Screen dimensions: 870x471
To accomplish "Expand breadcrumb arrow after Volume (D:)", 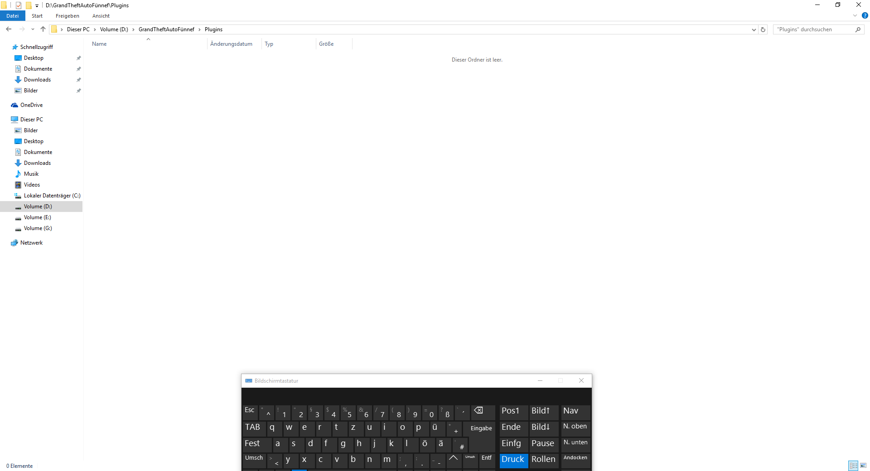I will click(133, 29).
